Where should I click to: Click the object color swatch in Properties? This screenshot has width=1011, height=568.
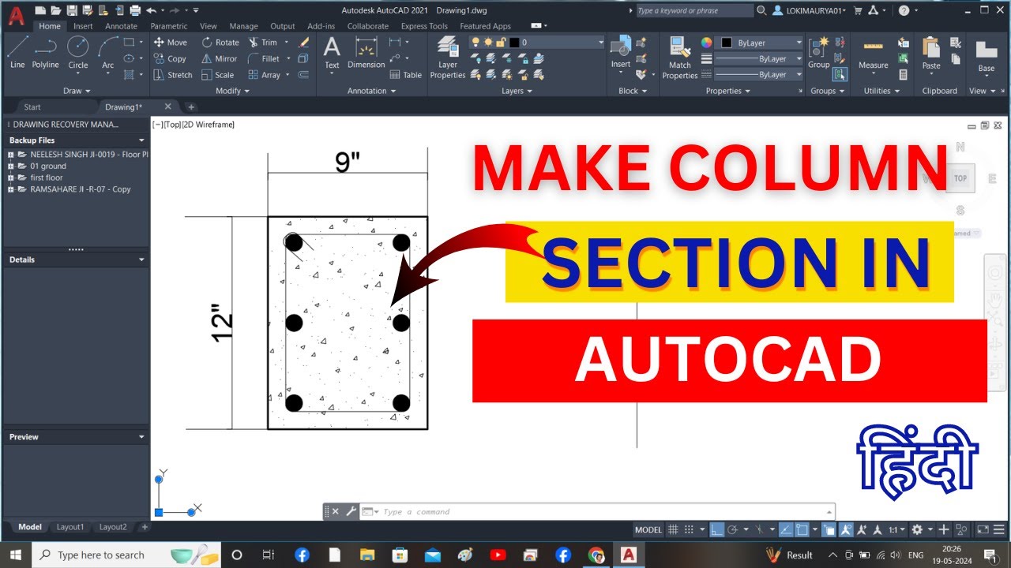[x=727, y=43]
